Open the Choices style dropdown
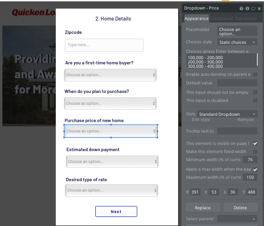Viewport: 264px width, 226px height. (237, 42)
